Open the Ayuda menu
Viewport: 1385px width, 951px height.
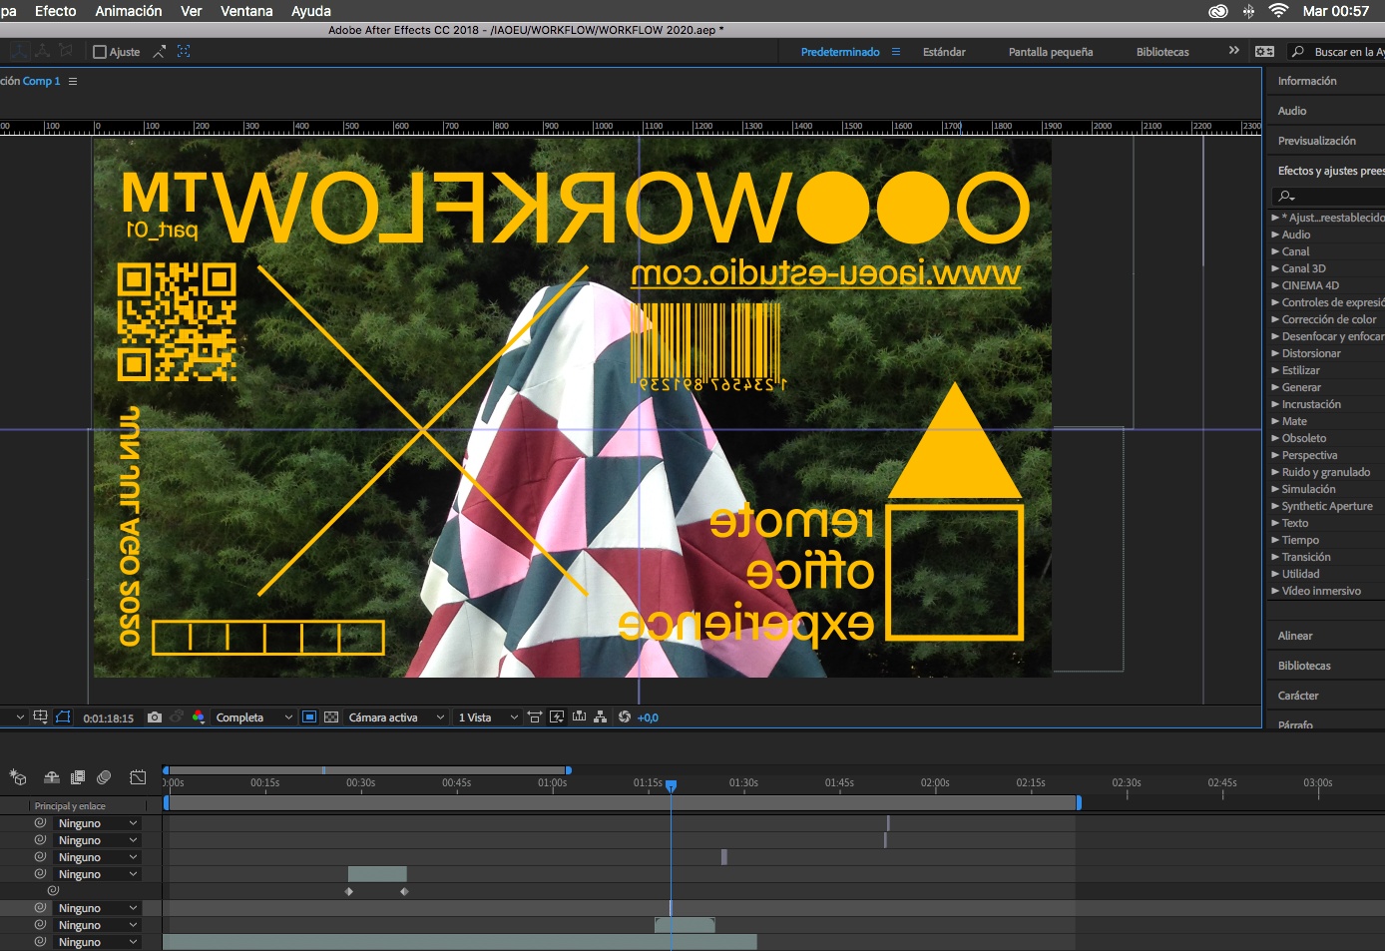pyautogui.click(x=311, y=11)
